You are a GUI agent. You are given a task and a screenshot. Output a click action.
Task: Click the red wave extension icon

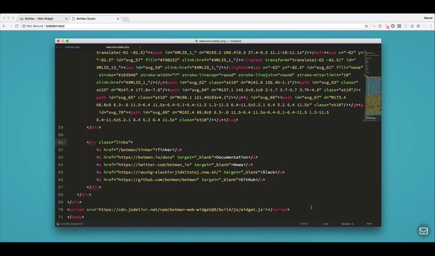point(374,26)
